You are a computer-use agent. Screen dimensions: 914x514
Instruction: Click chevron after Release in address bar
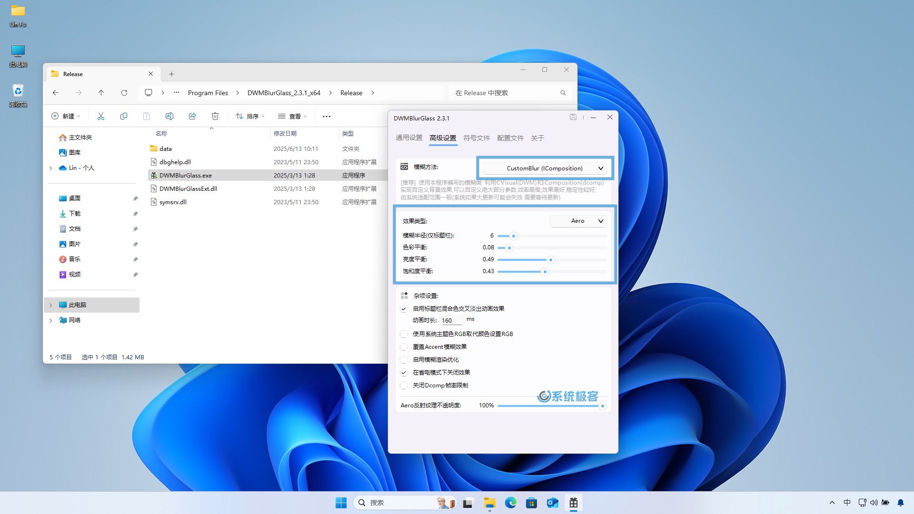pyautogui.click(x=373, y=93)
